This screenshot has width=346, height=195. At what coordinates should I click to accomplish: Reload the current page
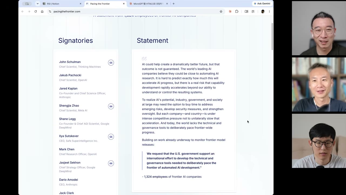pyautogui.click(x=35, y=11)
